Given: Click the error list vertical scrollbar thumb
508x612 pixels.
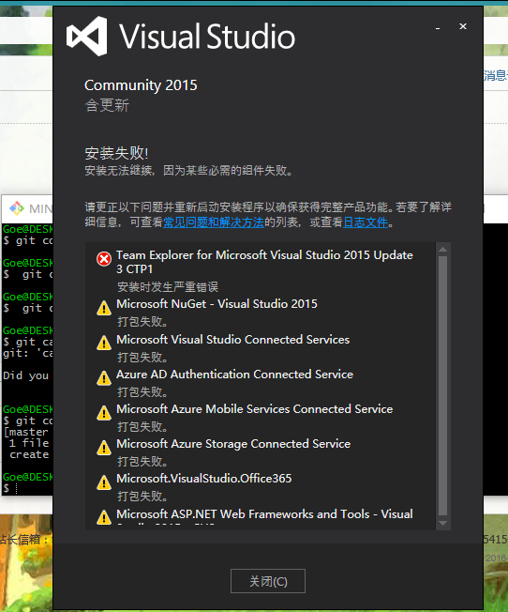Looking at the screenshot, I should click(x=442, y=386).
